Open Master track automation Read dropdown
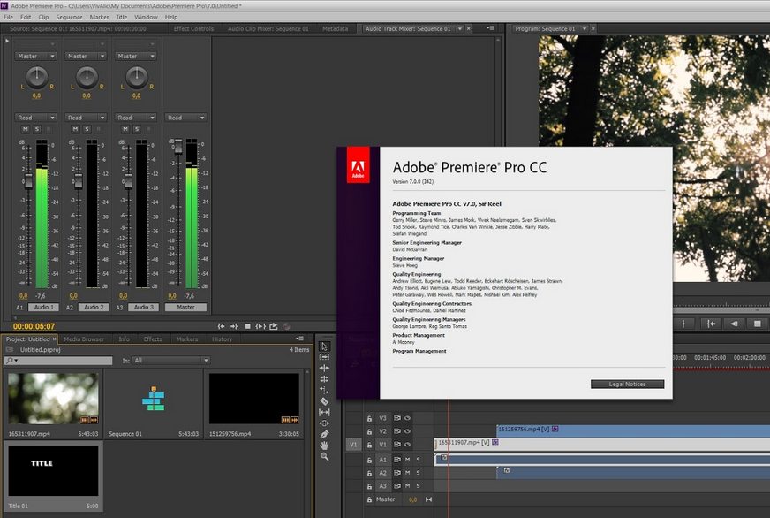 (185, 118)
